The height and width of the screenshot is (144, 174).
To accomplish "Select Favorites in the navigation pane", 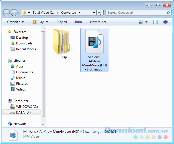I will pos(20,32).
